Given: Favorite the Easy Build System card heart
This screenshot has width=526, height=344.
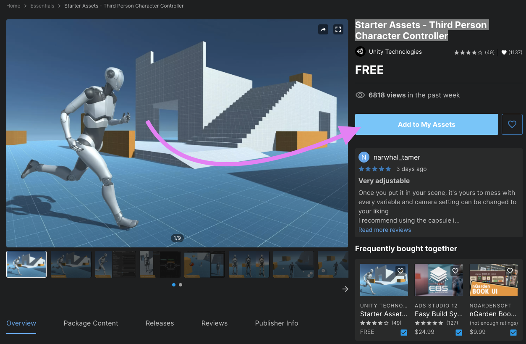Looking at the screenshot, I should point(455,271).
